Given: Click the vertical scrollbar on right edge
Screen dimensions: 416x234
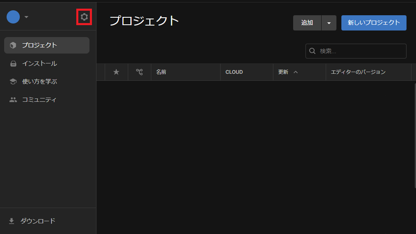Looking at the screenshot, I should point(415,136).
